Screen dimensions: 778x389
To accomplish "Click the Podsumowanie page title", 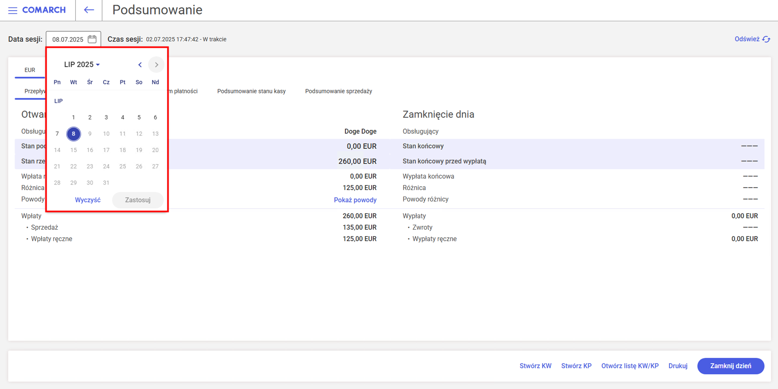I will coord(157,10).
